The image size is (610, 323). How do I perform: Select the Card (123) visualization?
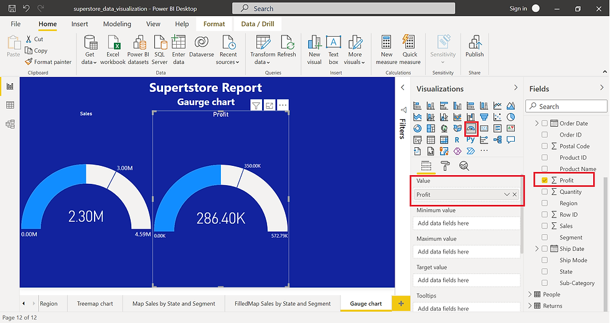pyautogui.click(x=484, y=129)
